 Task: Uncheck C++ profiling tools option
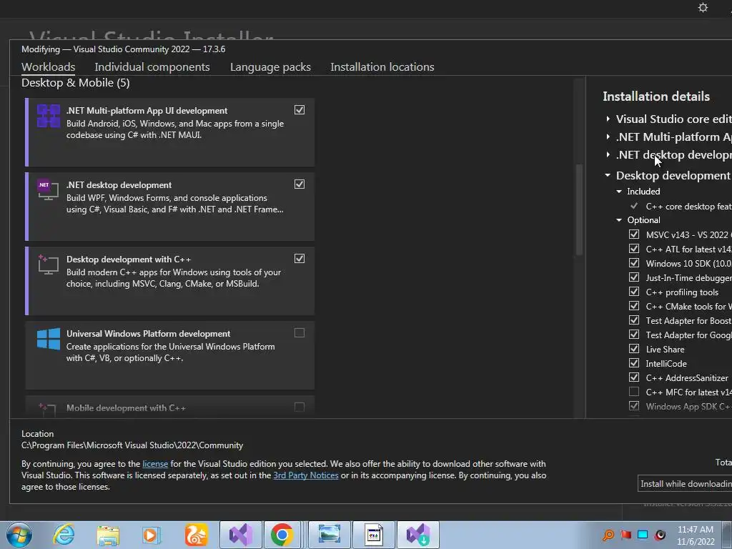click(x=634, y=292)
